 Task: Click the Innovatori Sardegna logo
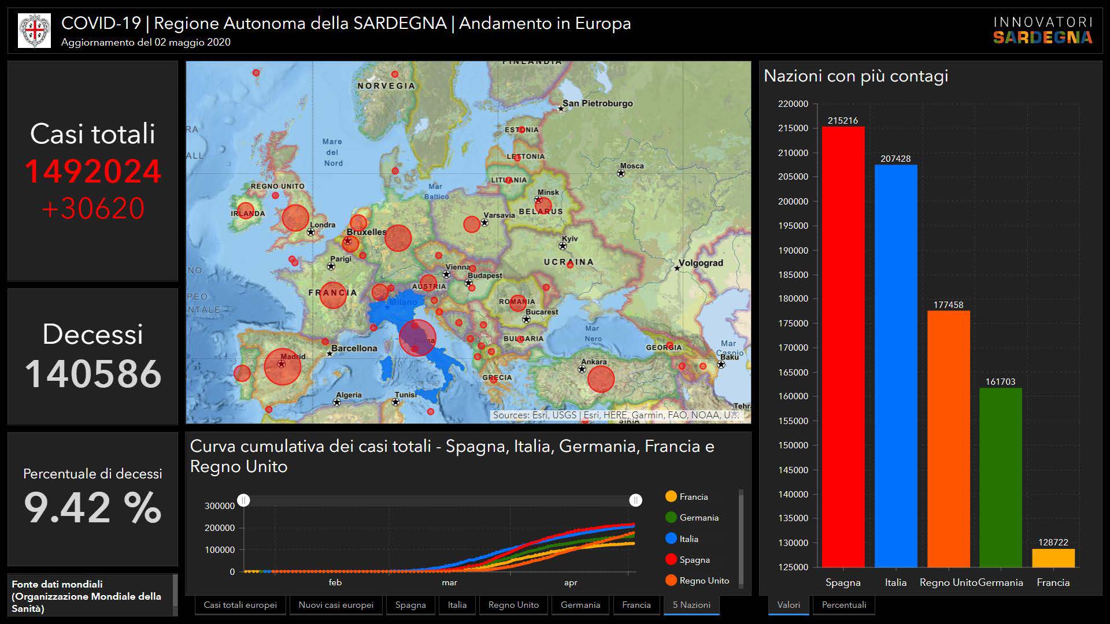pyautogui.click(x=1042, y=31)
